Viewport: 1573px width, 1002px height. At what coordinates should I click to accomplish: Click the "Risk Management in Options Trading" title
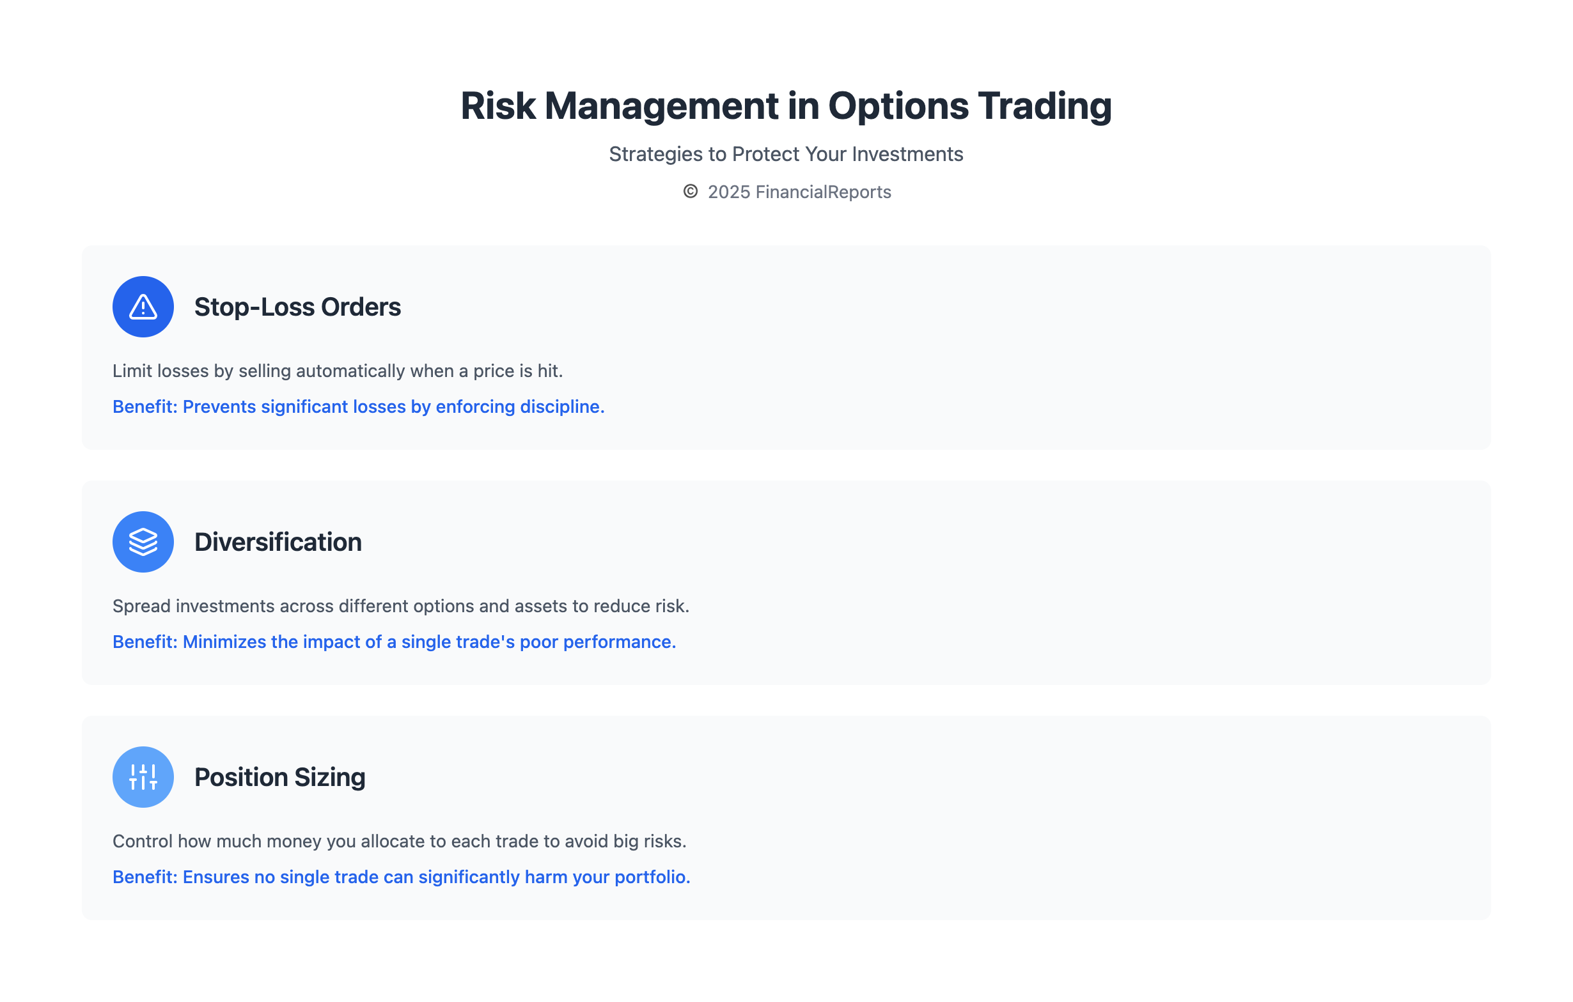pos(786,105)
